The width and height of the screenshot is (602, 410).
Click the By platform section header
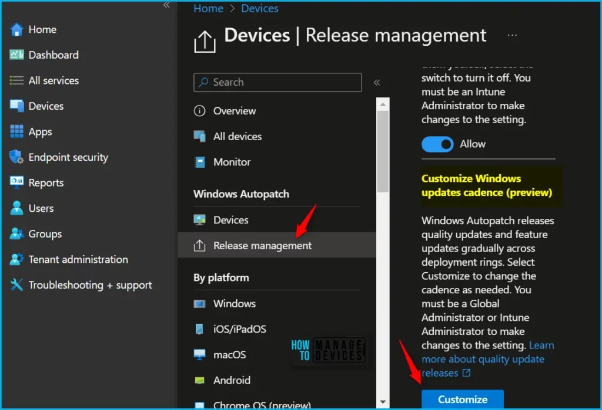[x=221, y=278]
